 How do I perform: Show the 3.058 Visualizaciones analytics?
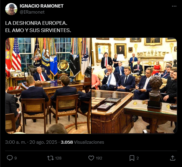point(82,142)
